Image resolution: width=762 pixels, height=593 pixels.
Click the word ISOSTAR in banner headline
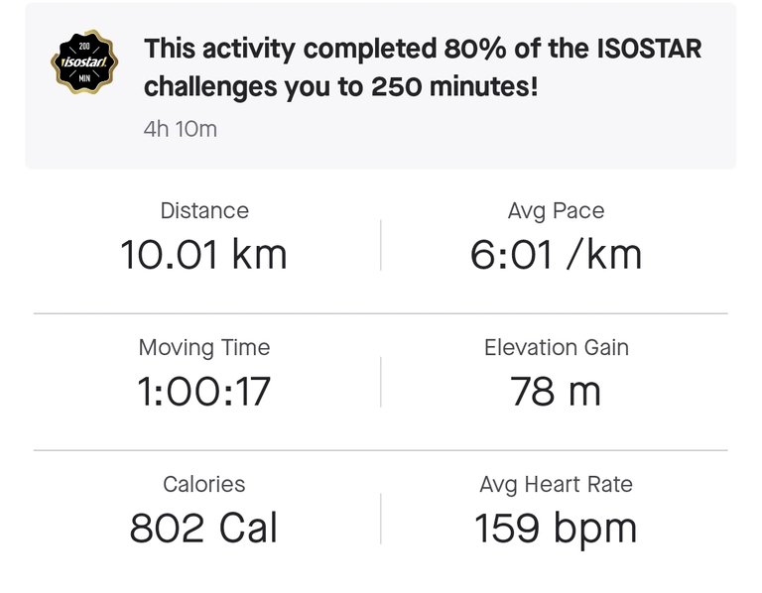(x=649, y=49)
